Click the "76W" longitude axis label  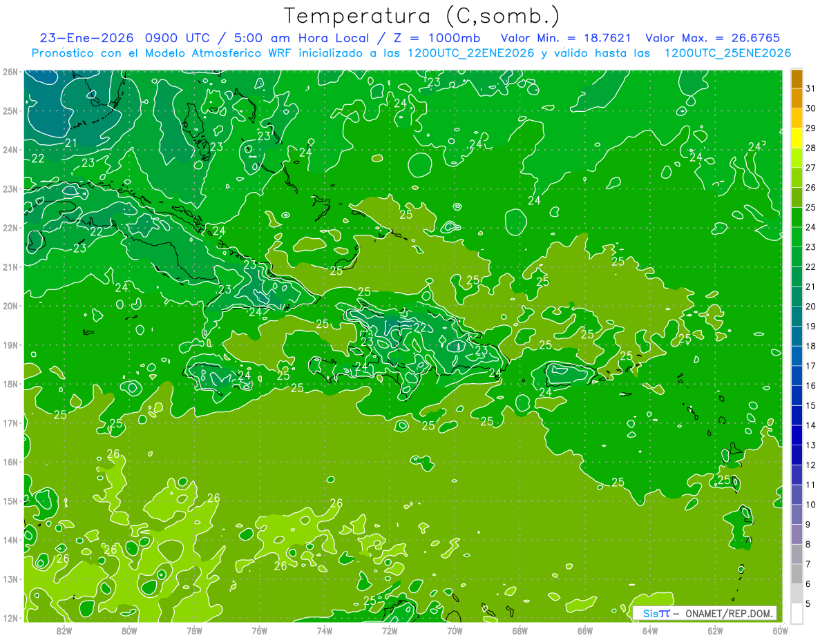click(x=259, y=630)
